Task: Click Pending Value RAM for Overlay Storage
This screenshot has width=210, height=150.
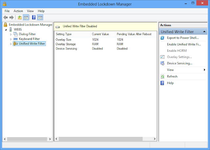Action: click(x=120, y=44)
